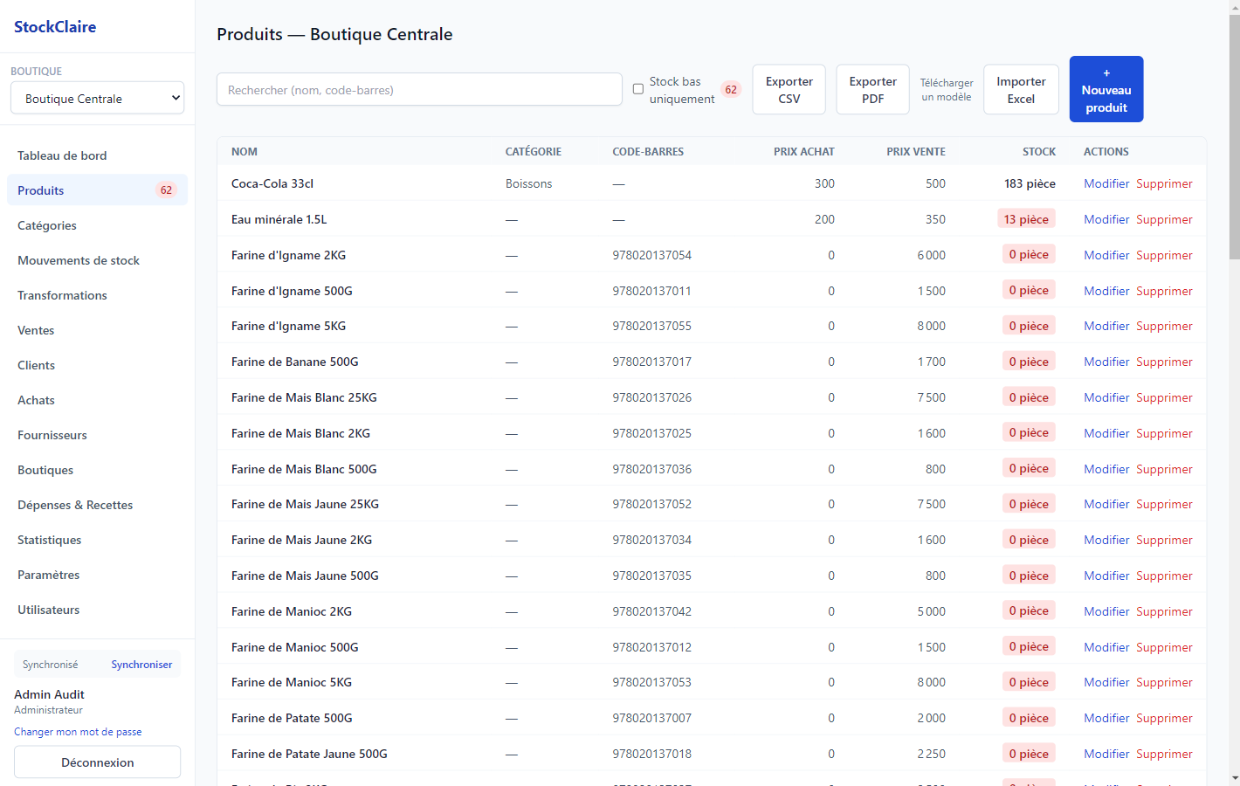Toggle the 'Stock bas uniquement' checkbox
The width and height of the screenshot is (1240, 786).
638,89
